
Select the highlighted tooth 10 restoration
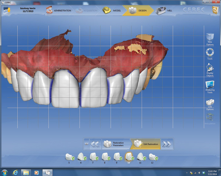[x=129, y=157]
